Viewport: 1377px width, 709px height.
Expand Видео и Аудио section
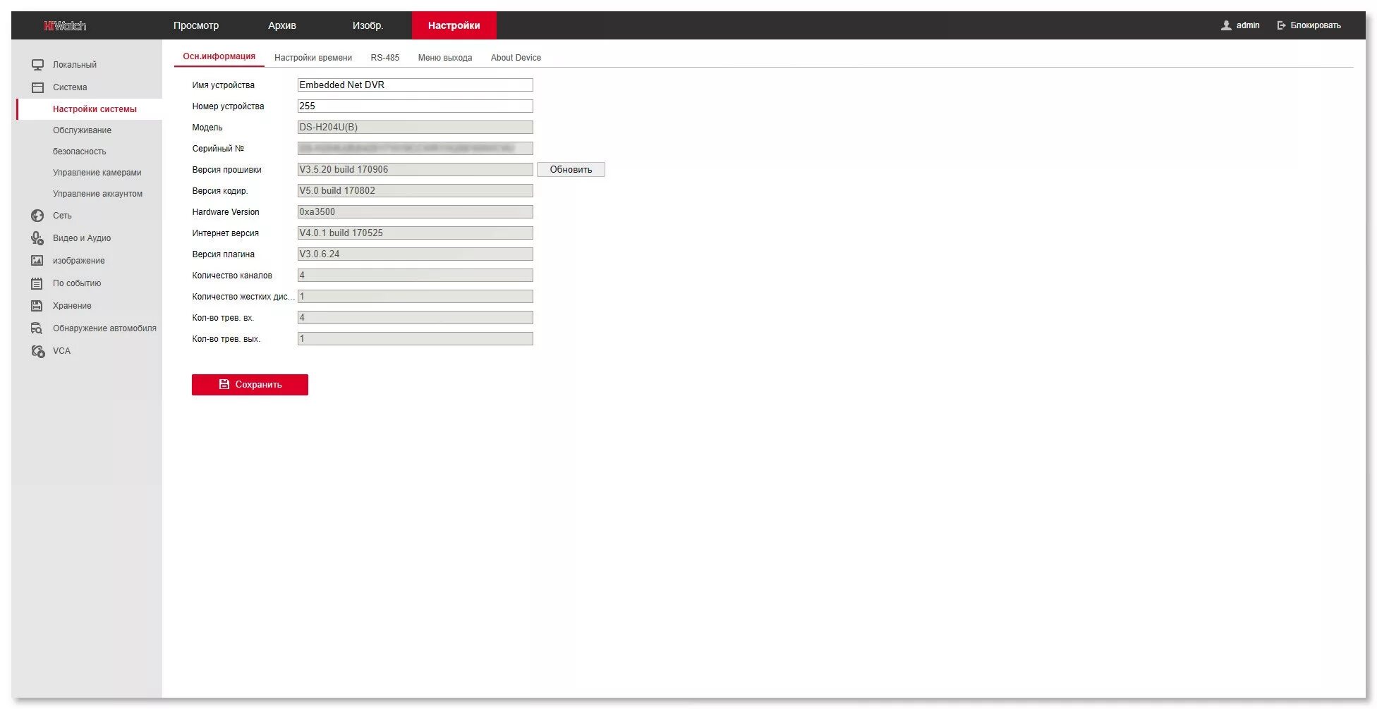tap(82, 238)
